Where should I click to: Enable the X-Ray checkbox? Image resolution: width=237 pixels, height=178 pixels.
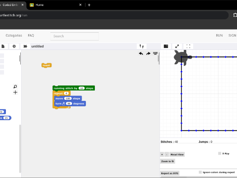220,153
